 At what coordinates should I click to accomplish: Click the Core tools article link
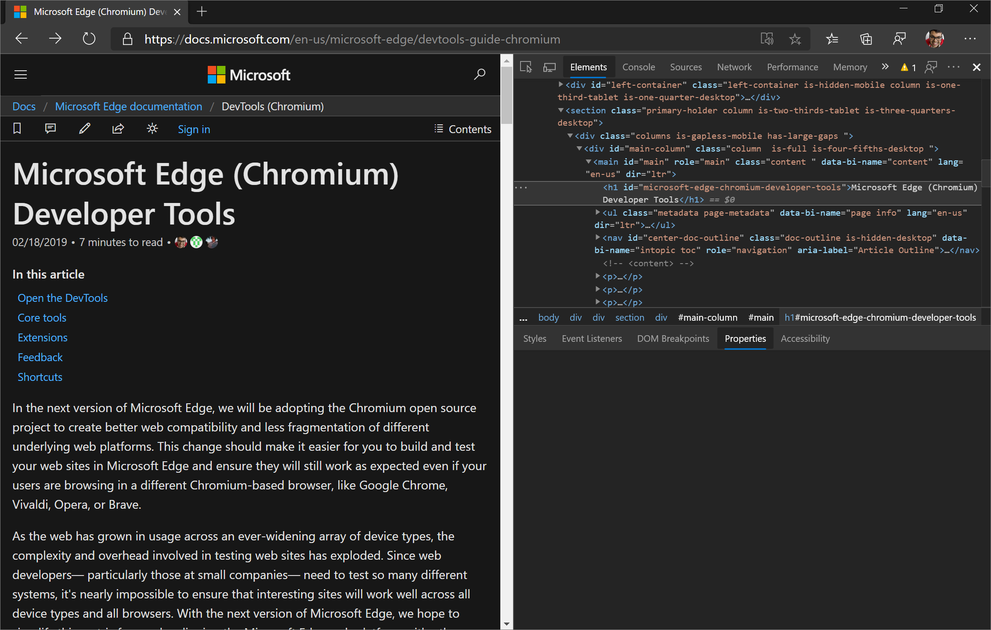click(41, 317)
